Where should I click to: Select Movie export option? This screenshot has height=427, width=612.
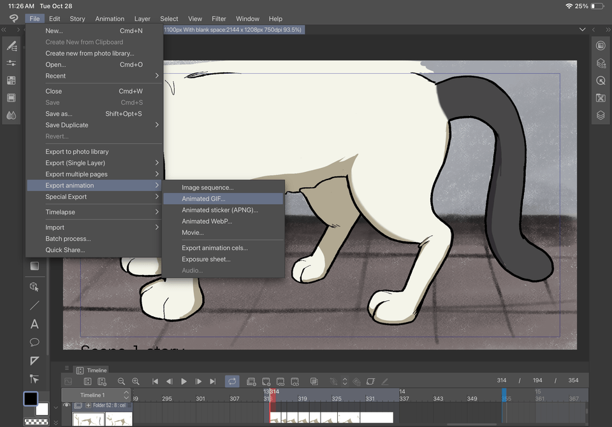click(x=223, y=232)
